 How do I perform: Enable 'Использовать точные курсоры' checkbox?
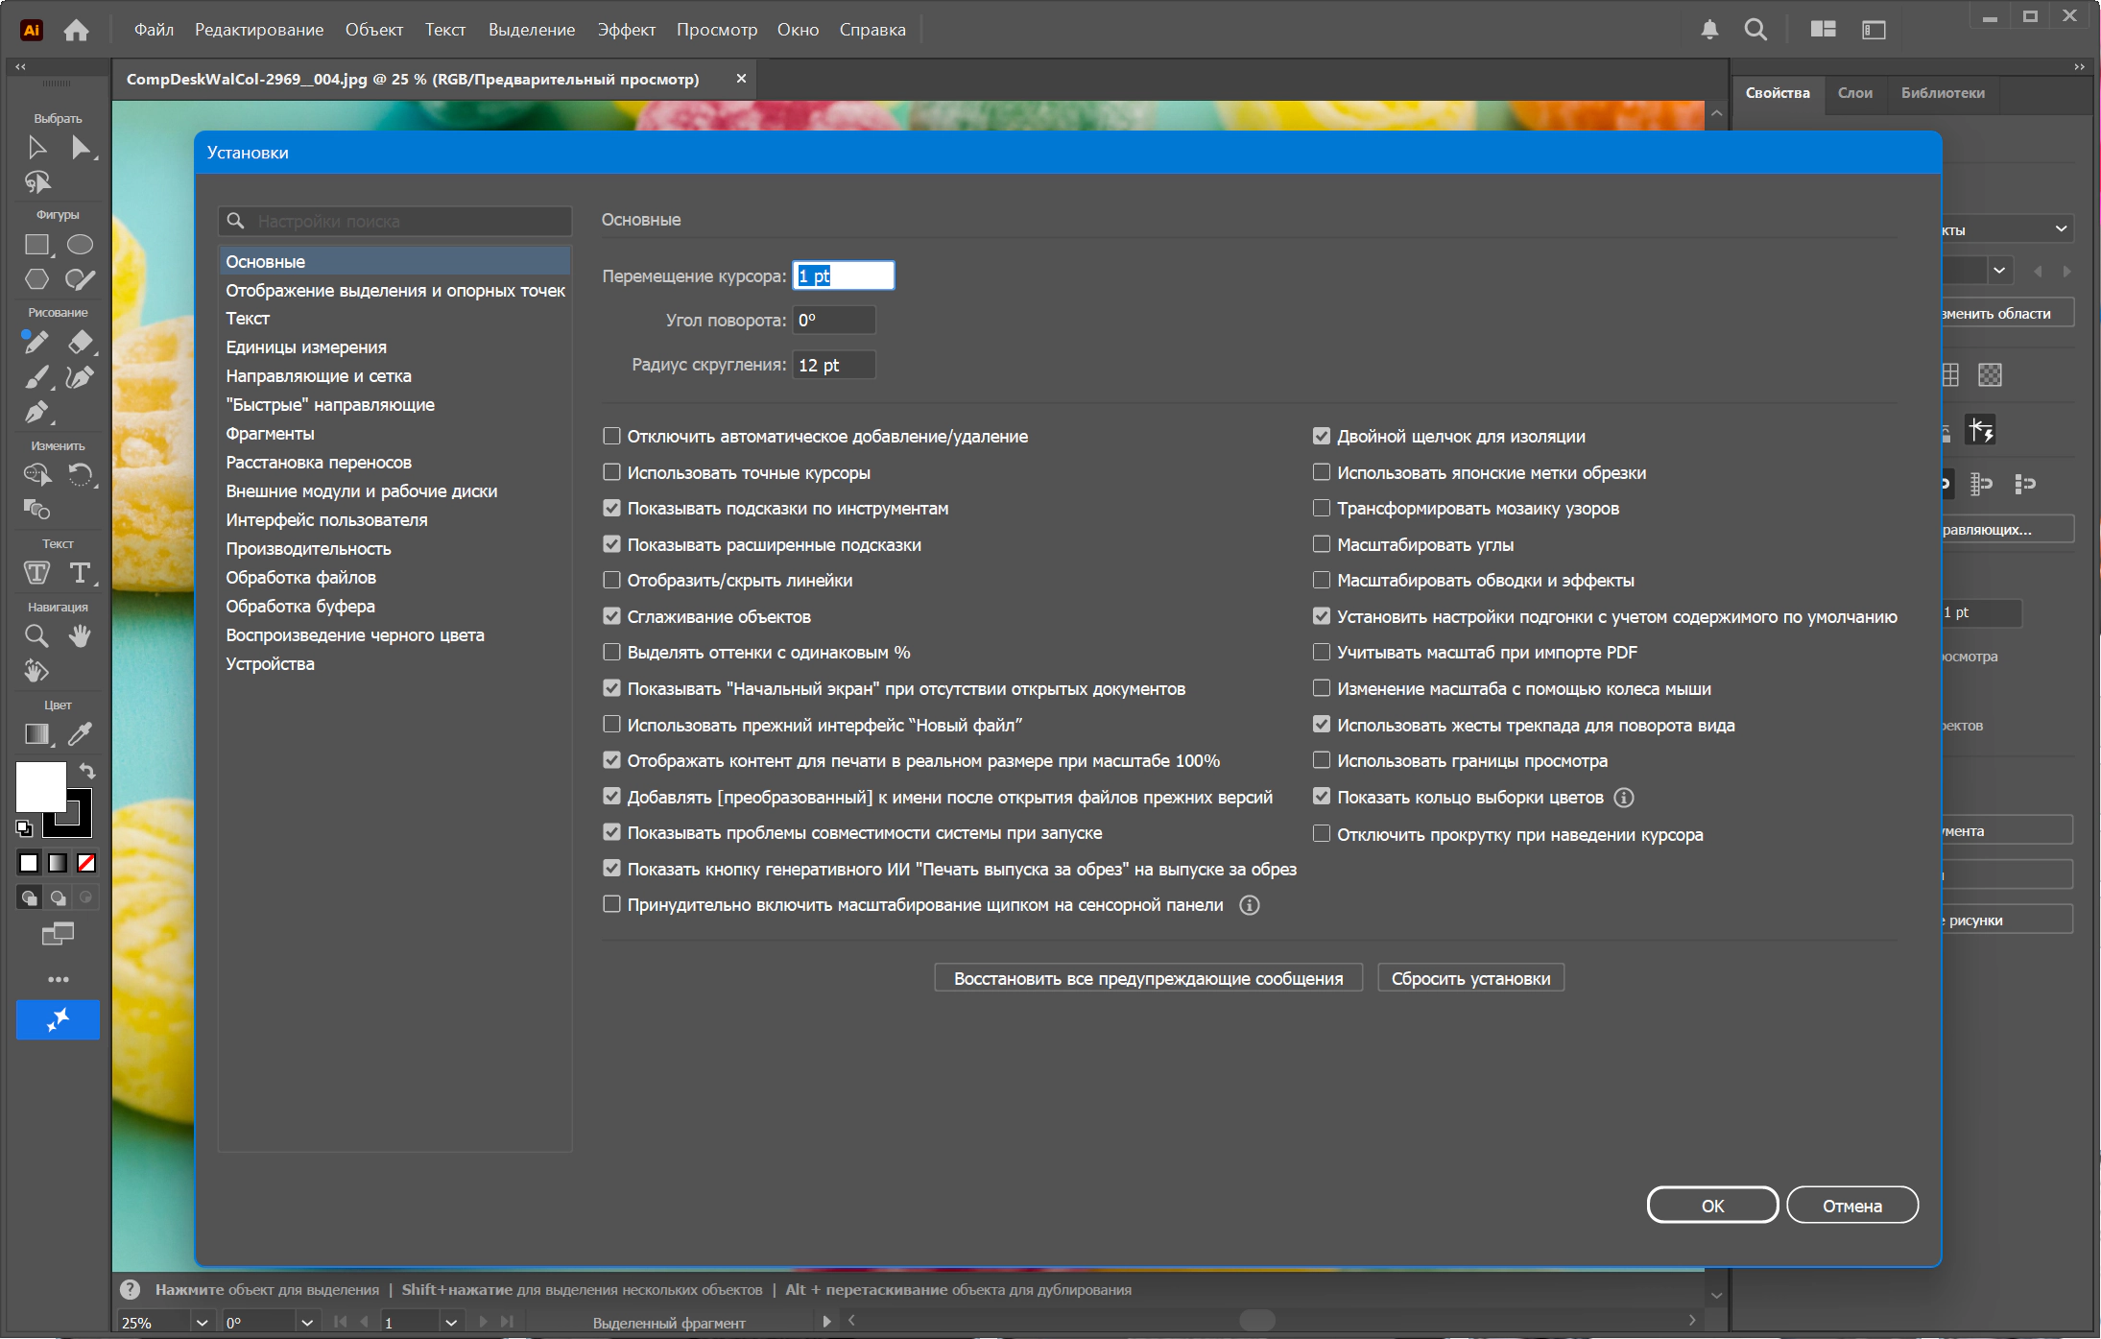pyautogui.click(x=611, y=472)
